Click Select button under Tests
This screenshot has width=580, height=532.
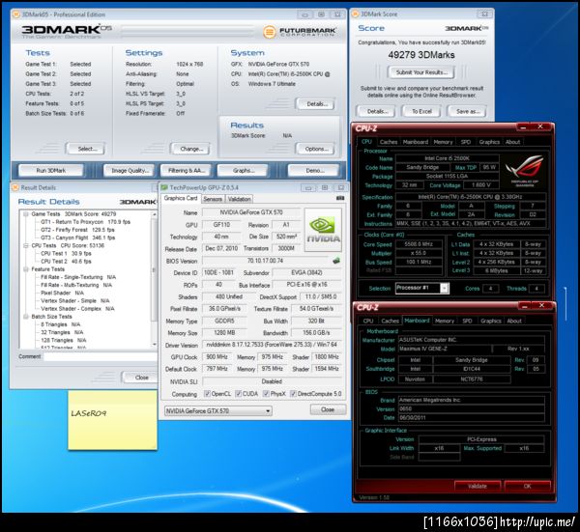coord(87,149)
